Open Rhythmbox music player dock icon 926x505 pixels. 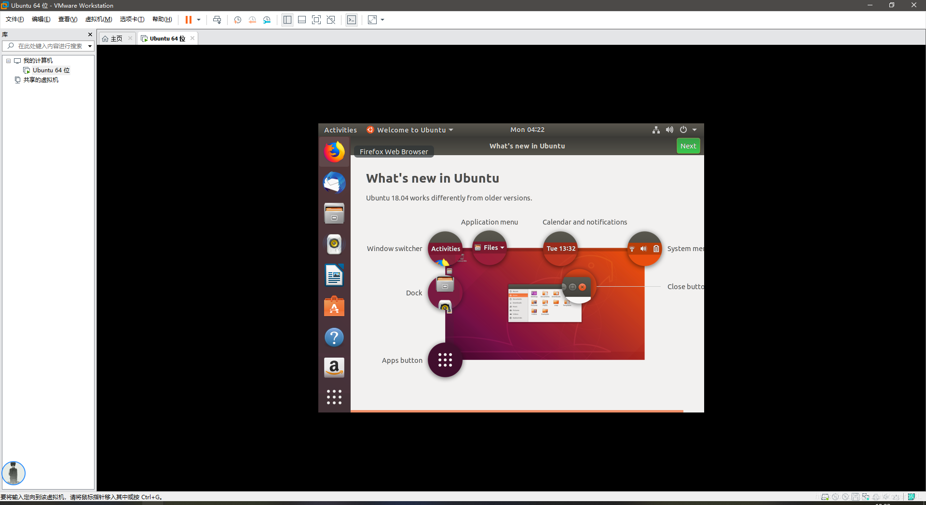[x=334, y=244]
